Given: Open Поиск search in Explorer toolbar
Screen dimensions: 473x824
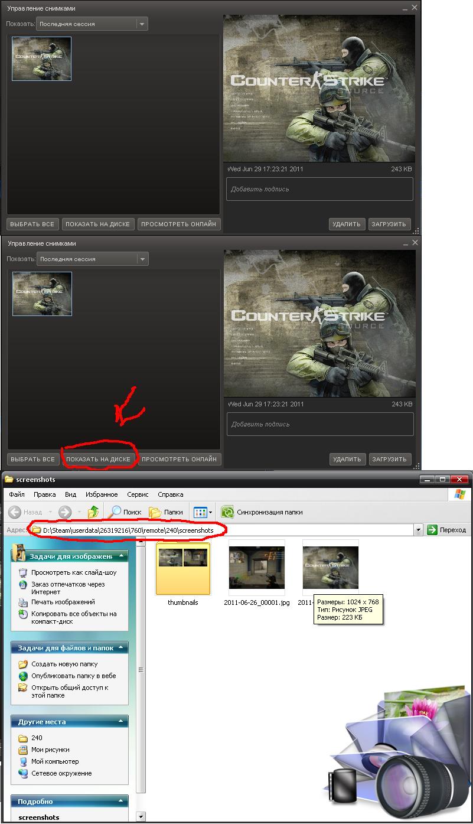Looking at the screenshot, I should pyautogui.click(x=125, y=512).
